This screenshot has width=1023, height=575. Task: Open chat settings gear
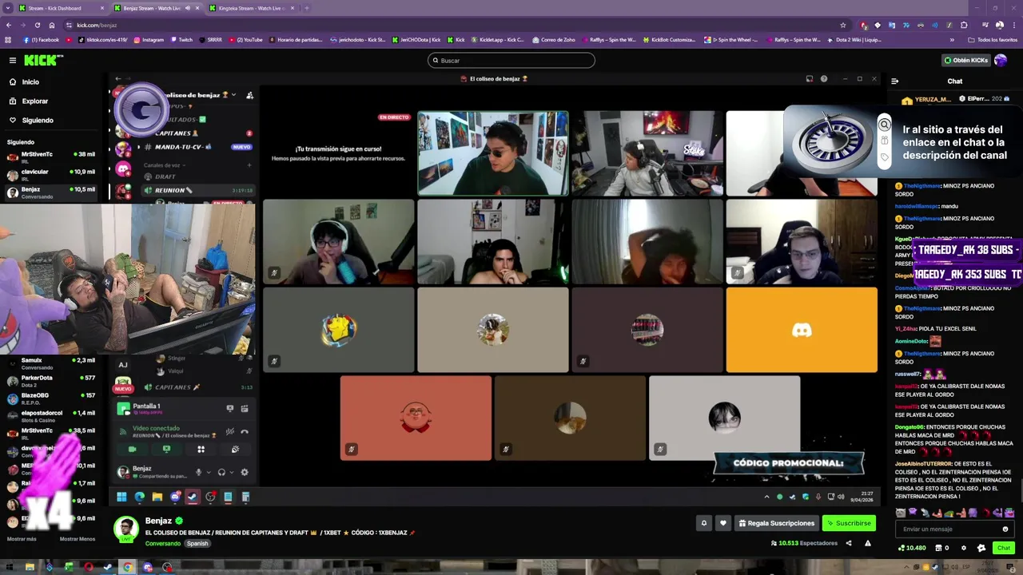pos(964,548)
